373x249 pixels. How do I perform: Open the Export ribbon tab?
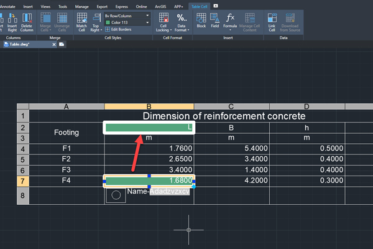pyautogui.click(x=102, y=6)
